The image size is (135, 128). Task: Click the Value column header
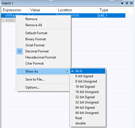(43, 10)
